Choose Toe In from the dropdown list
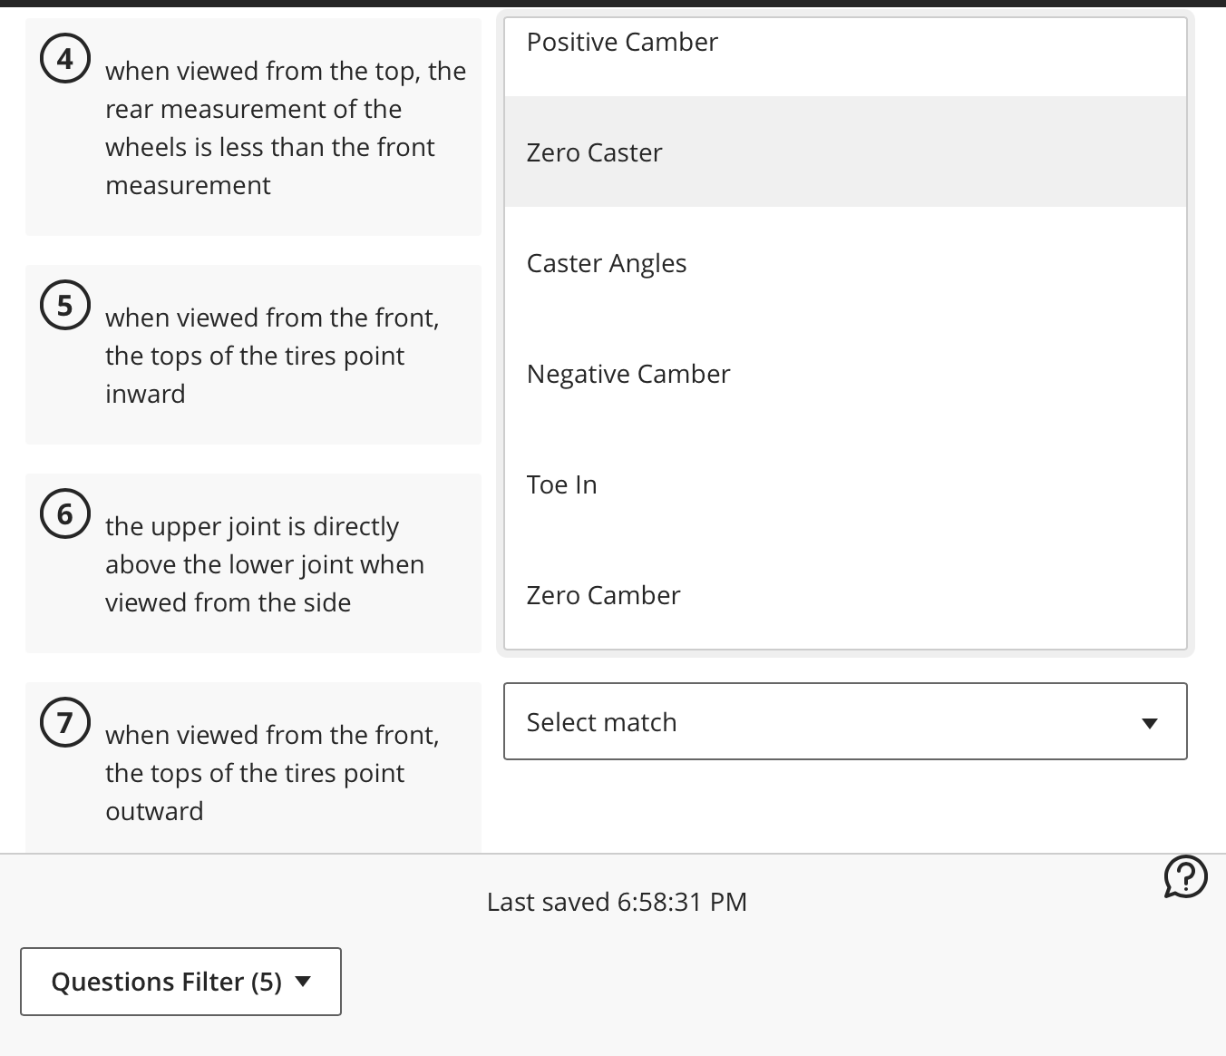Viewport: 1226px width, 1056px height. pyautogui.click(x=562, y=484)
